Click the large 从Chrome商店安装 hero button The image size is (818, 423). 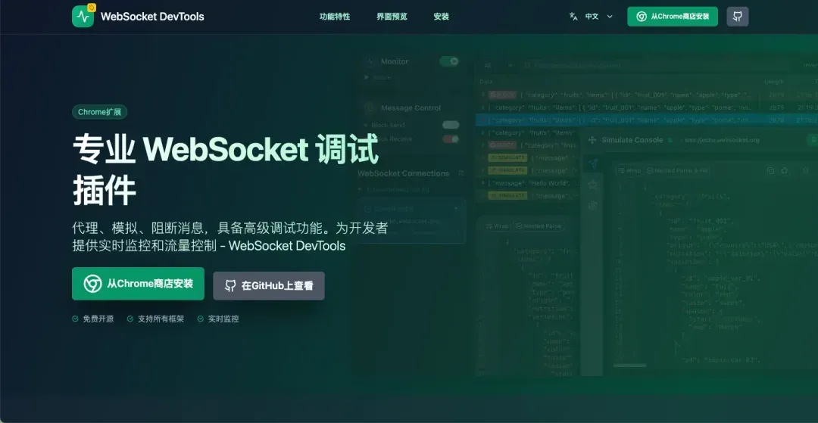[138, 284]
